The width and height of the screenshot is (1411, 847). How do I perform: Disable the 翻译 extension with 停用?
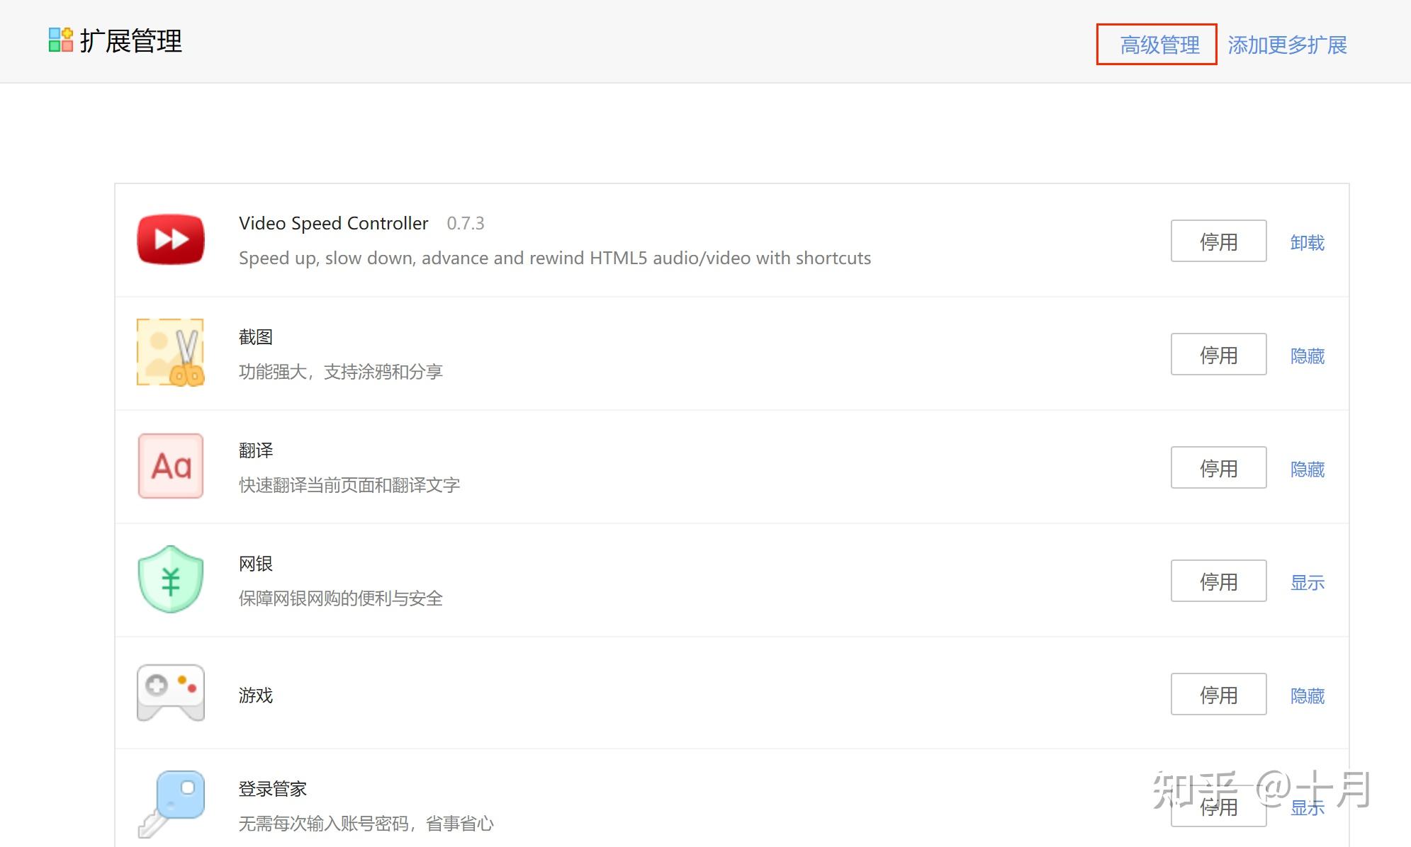click(1218, 467)
